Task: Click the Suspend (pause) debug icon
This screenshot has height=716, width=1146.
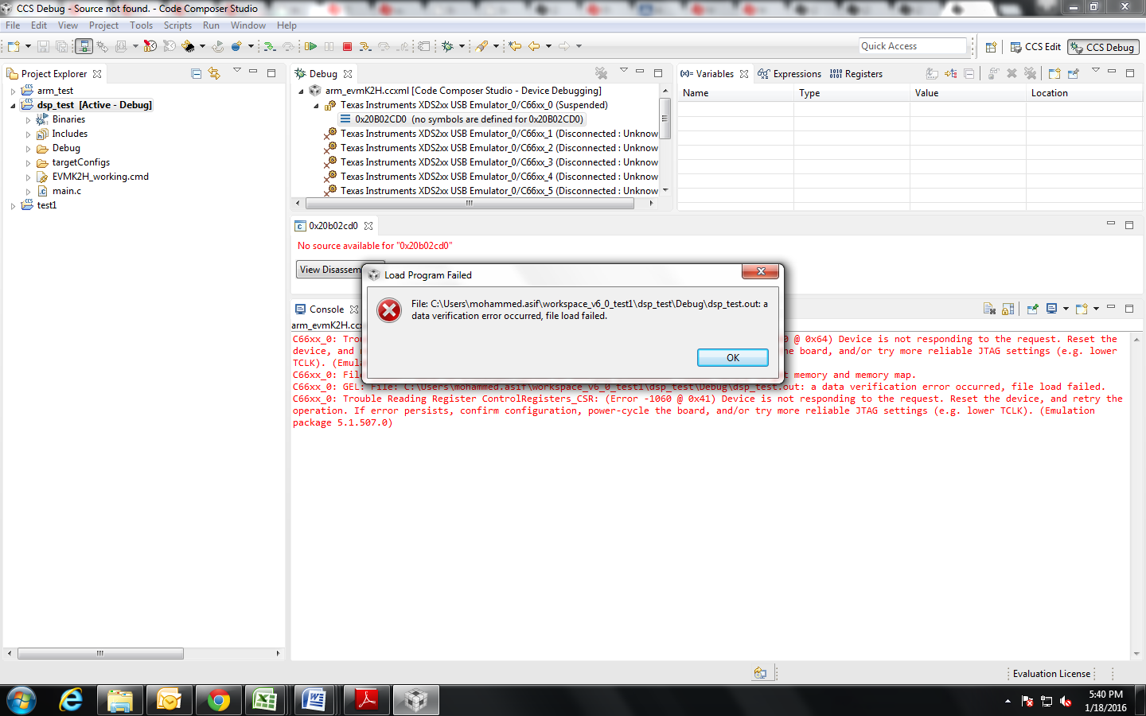Action: [329, 46]
